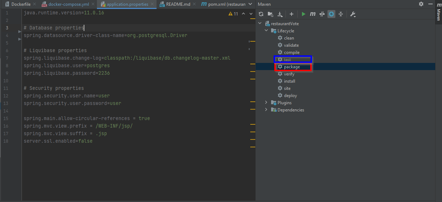
Task: Click the restaurantVote Maven module icon
Action: (267, 24)
